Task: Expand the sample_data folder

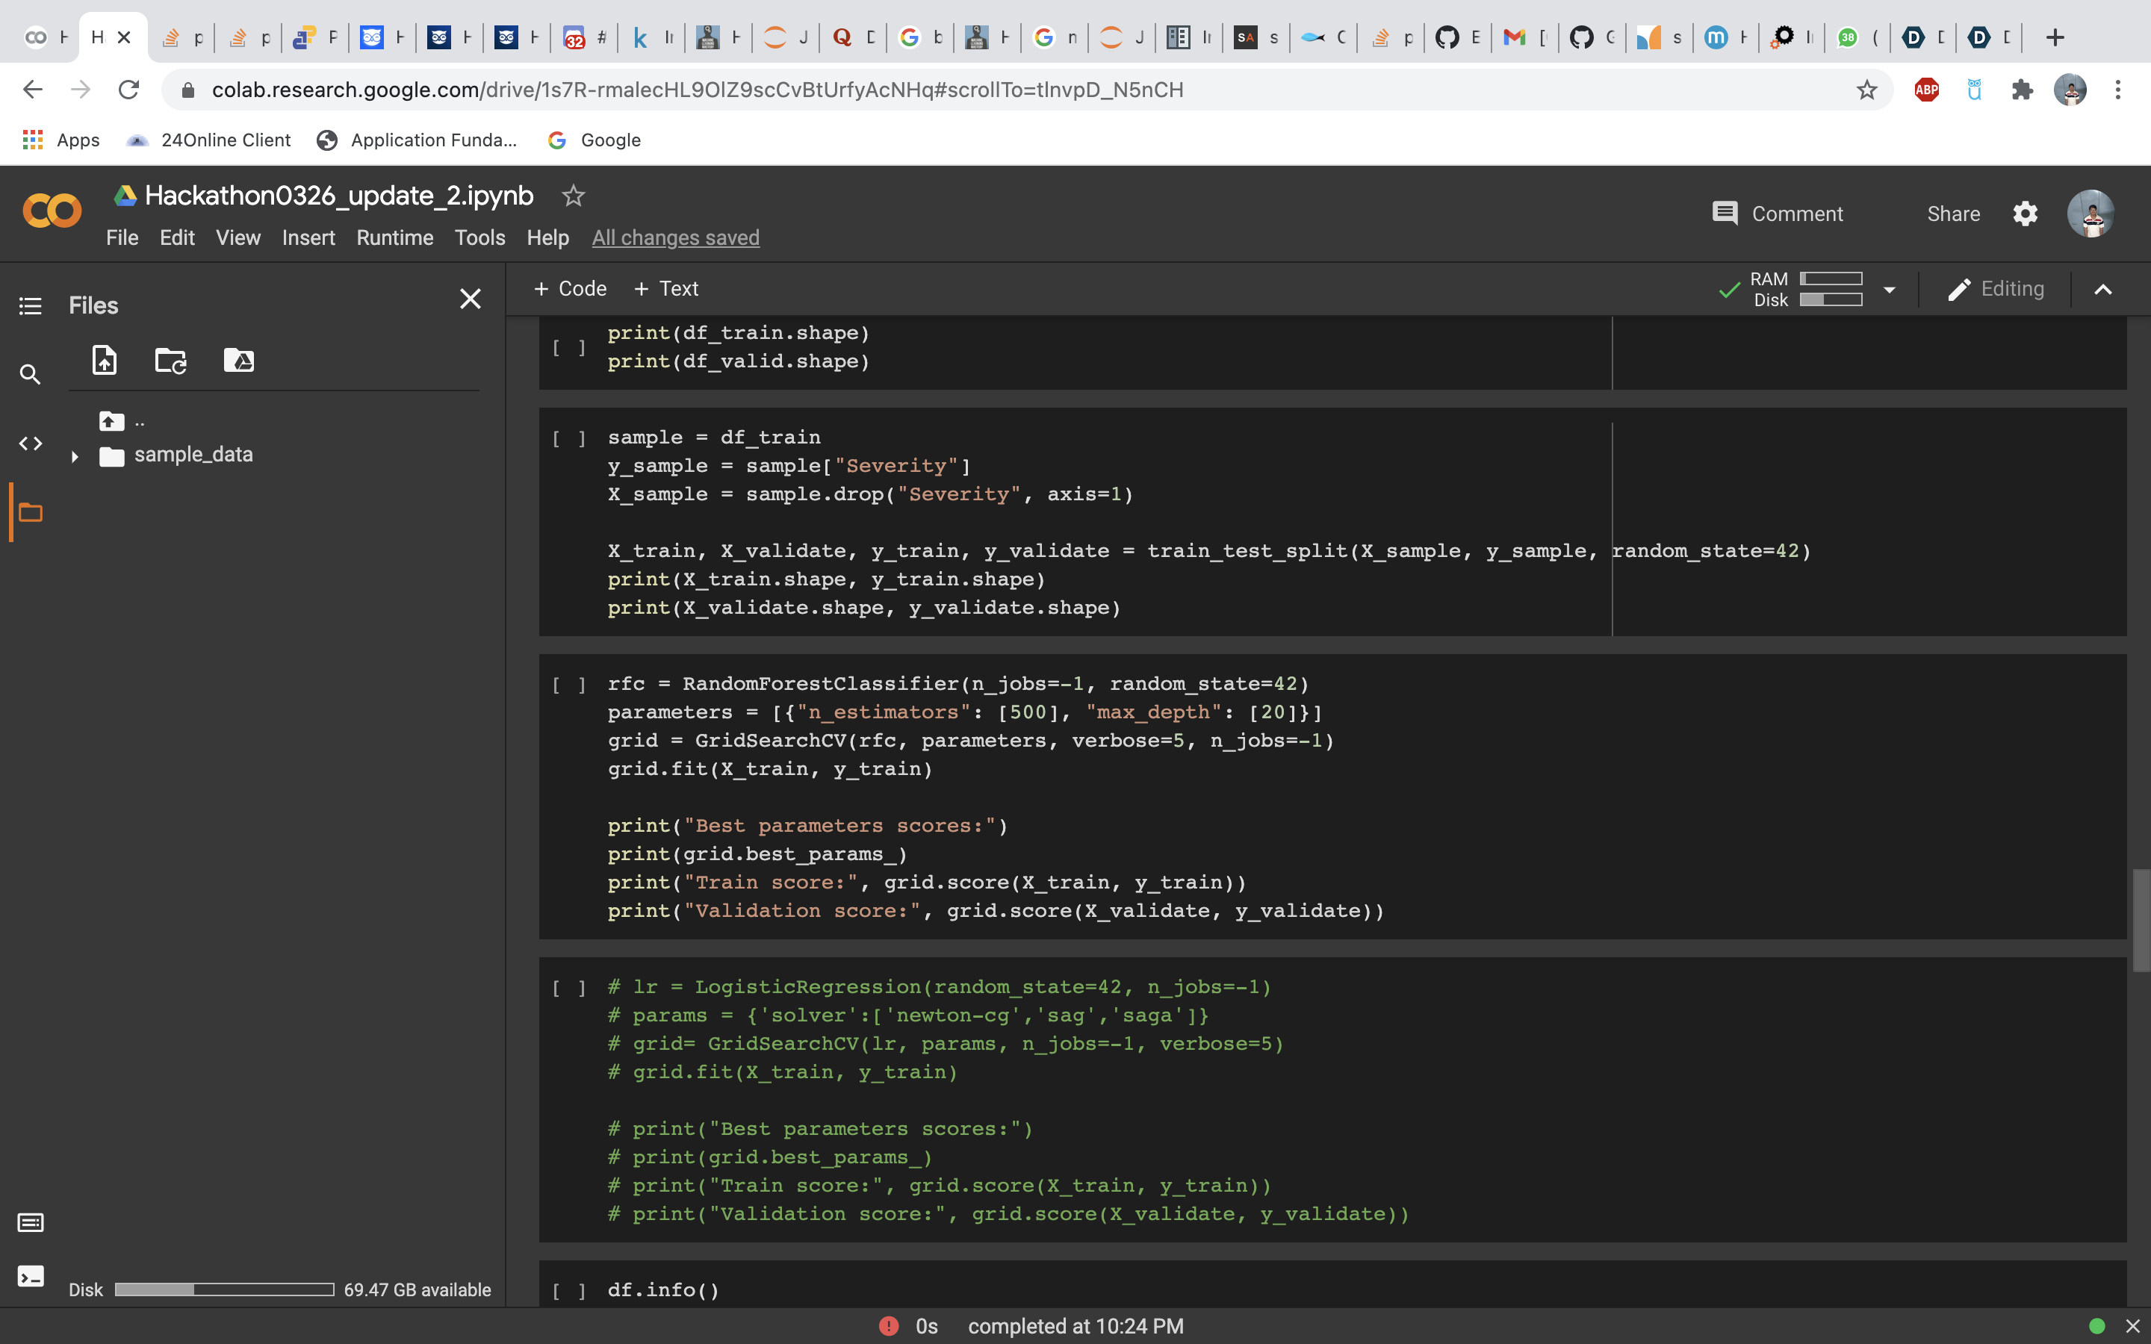Action: [75, 456]
